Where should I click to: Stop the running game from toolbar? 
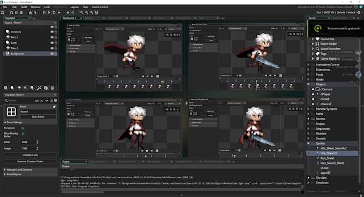coord(54,12)
